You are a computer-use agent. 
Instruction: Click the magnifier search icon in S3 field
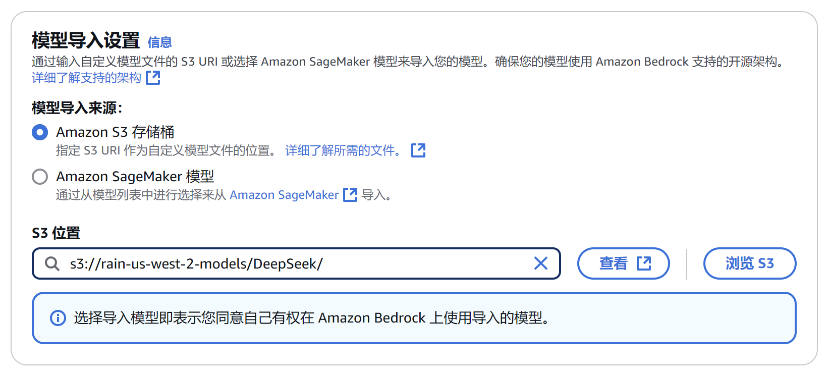(x=52, y=263)
